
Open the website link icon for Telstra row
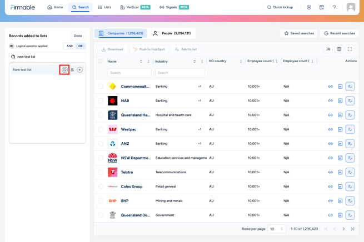click(x=330, y=172)
